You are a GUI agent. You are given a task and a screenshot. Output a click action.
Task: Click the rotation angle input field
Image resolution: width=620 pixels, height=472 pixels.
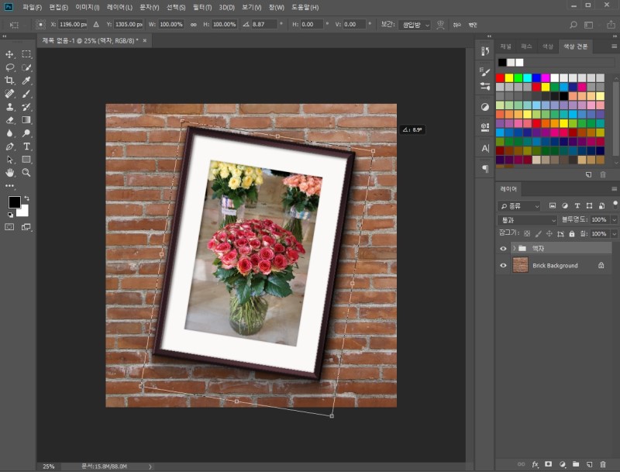[264, 25]
